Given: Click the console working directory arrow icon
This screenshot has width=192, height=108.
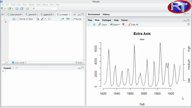Looking at the screenshot, I should coord(17,68).
